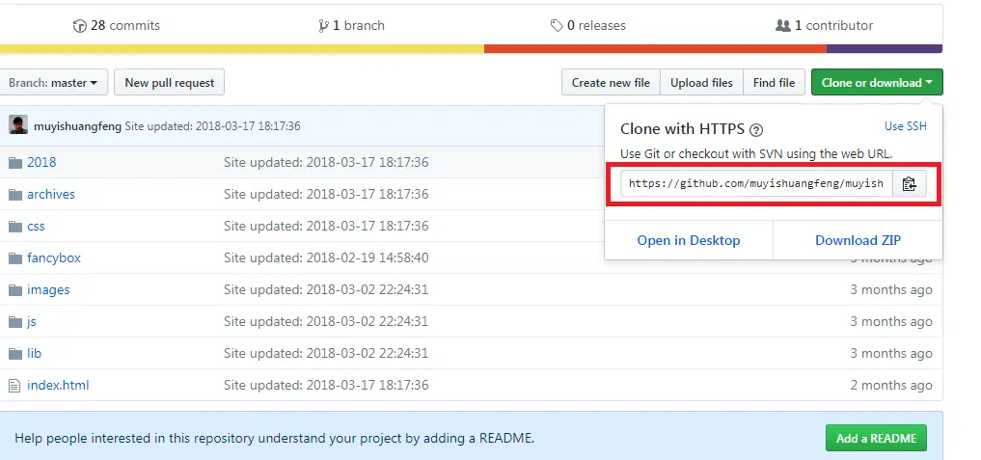Screen dimensions: 981x460
Task: Open muyishuangfeng's avatar image
Action: (x=18, y=125)
